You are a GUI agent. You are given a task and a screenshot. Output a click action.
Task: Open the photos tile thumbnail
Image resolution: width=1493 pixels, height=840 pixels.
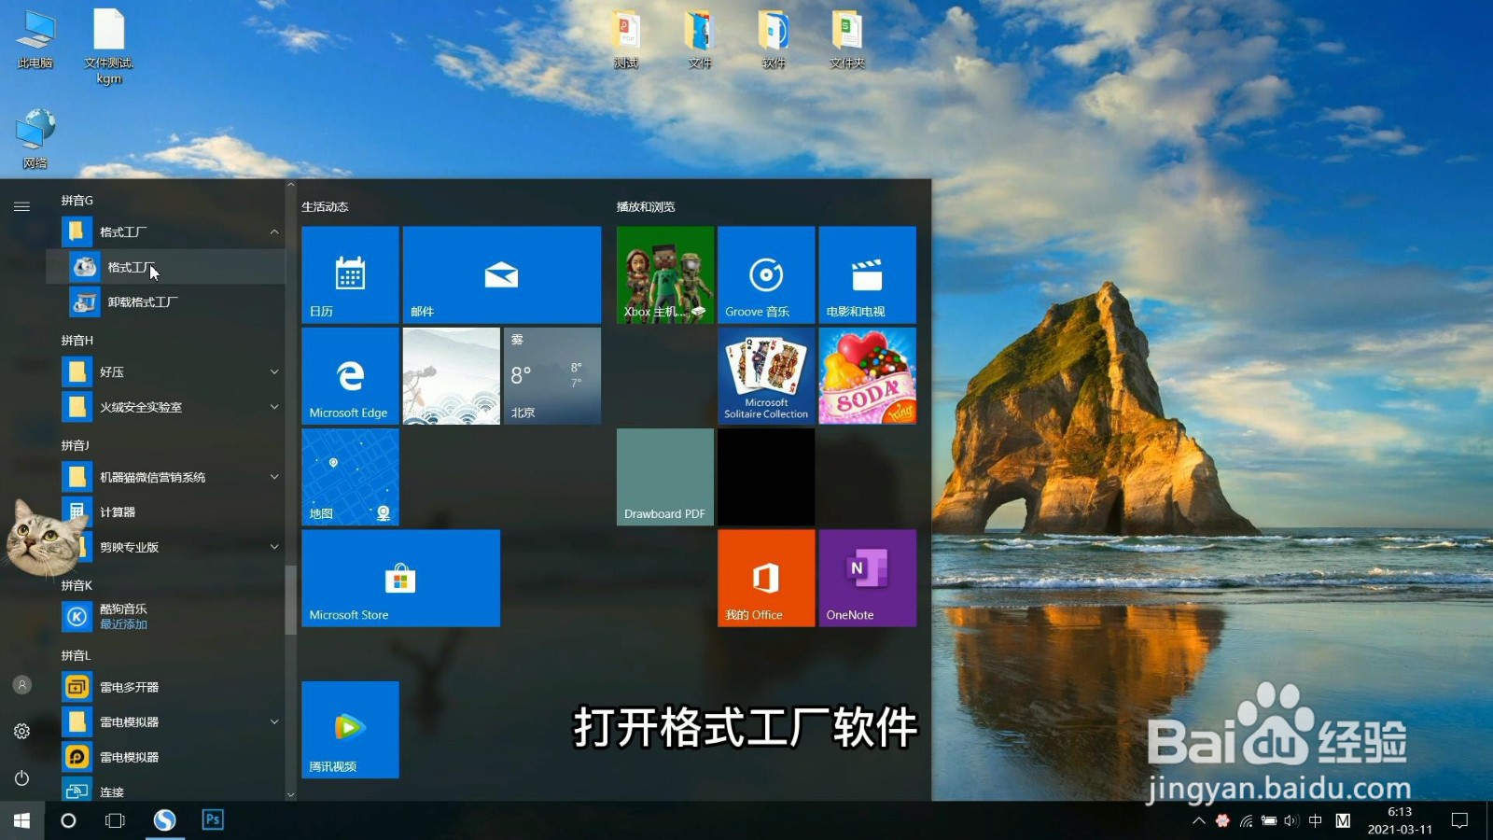[452, 376]
